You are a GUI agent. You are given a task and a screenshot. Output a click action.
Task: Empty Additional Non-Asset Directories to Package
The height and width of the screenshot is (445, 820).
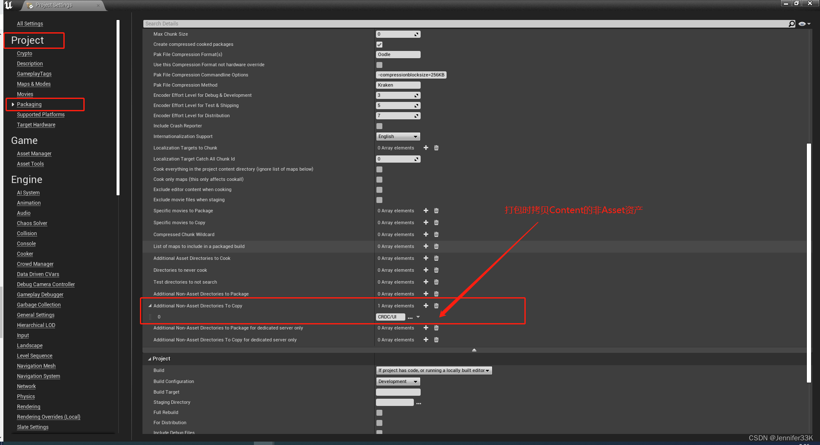tap(436, 294)
